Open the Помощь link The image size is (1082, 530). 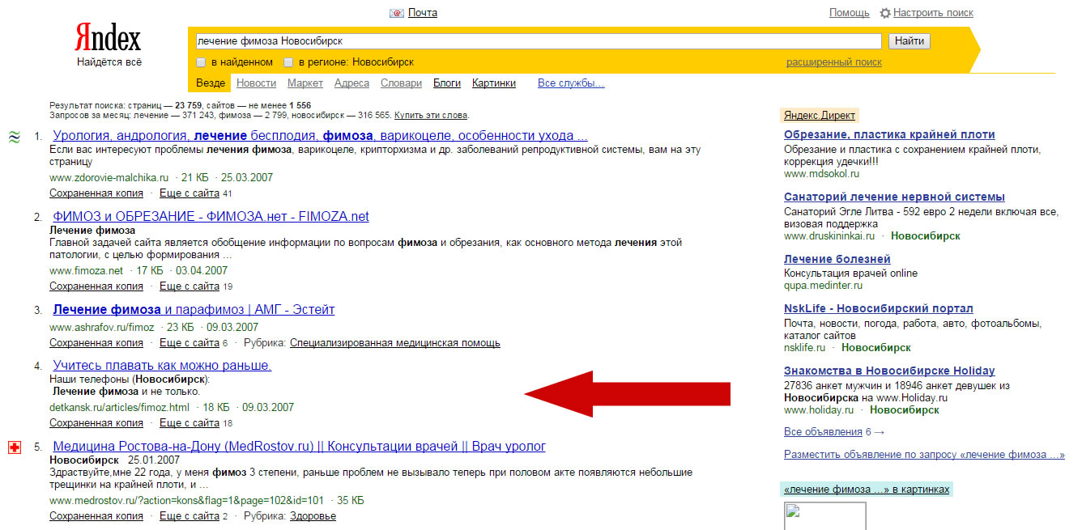(850, 13)
